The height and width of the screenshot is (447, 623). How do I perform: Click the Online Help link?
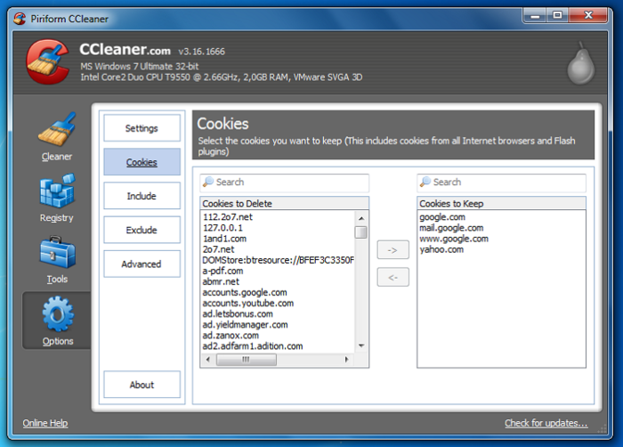(44, 424)
